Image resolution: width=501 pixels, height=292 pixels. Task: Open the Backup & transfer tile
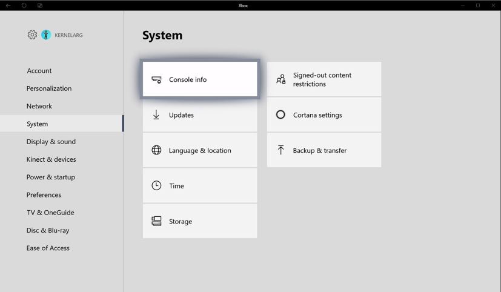[324, 150]
